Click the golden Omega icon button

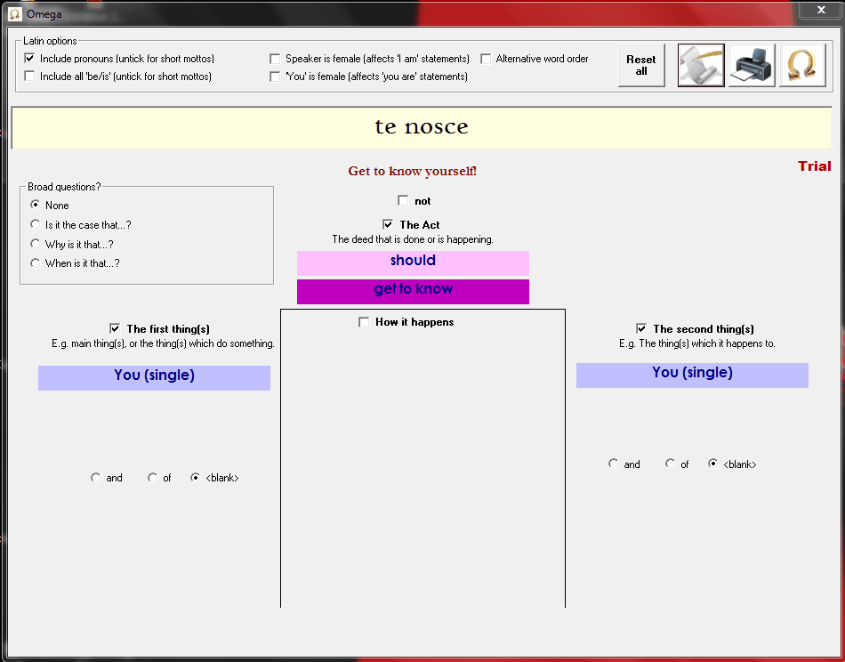click(802, 65)
